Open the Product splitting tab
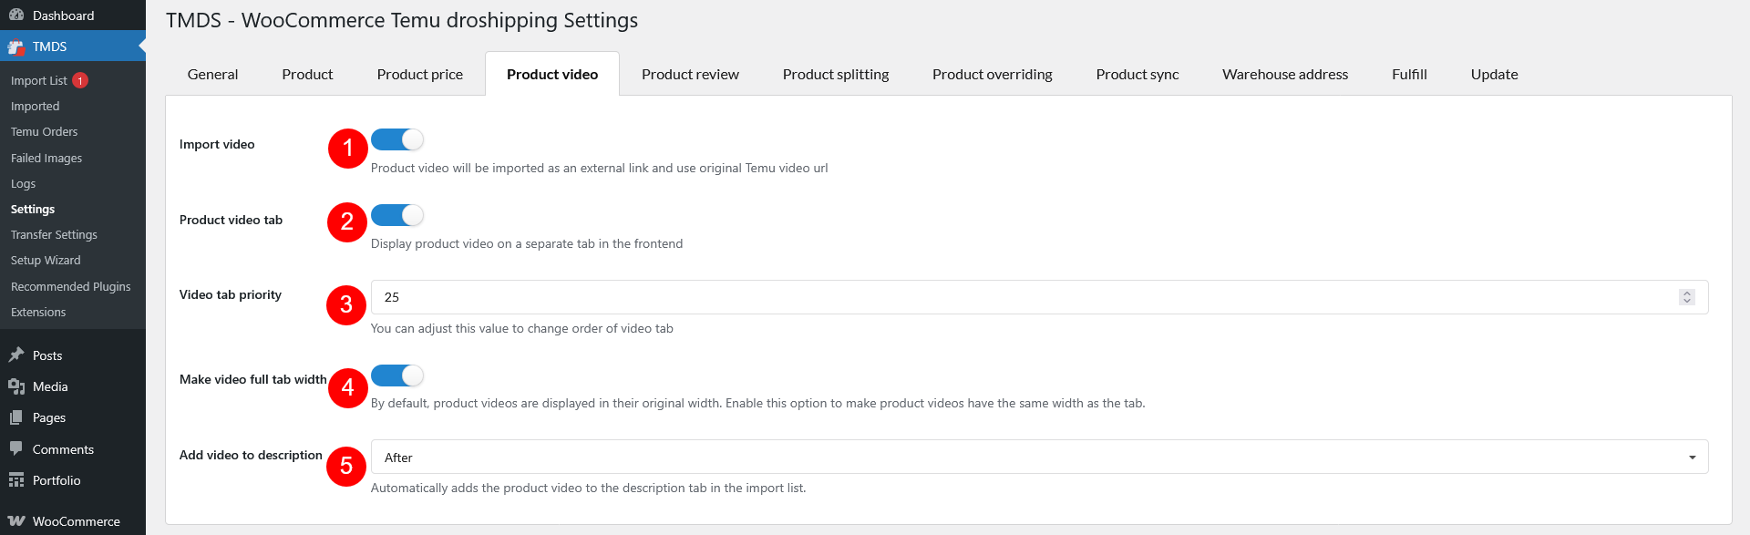The height and width of the screenshot is (535, 1750). point(836,74)
